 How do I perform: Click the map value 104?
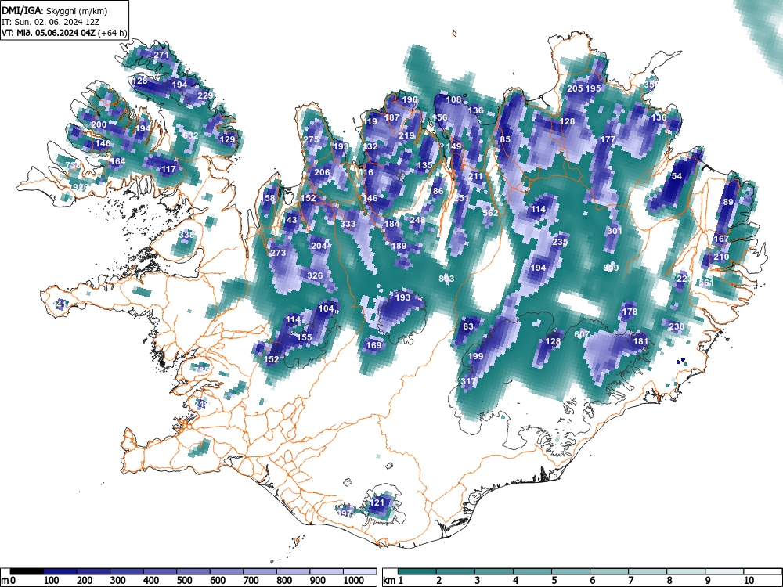click(x=326, y=308)
